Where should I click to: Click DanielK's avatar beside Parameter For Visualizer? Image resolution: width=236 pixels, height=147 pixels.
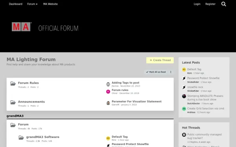108,103
